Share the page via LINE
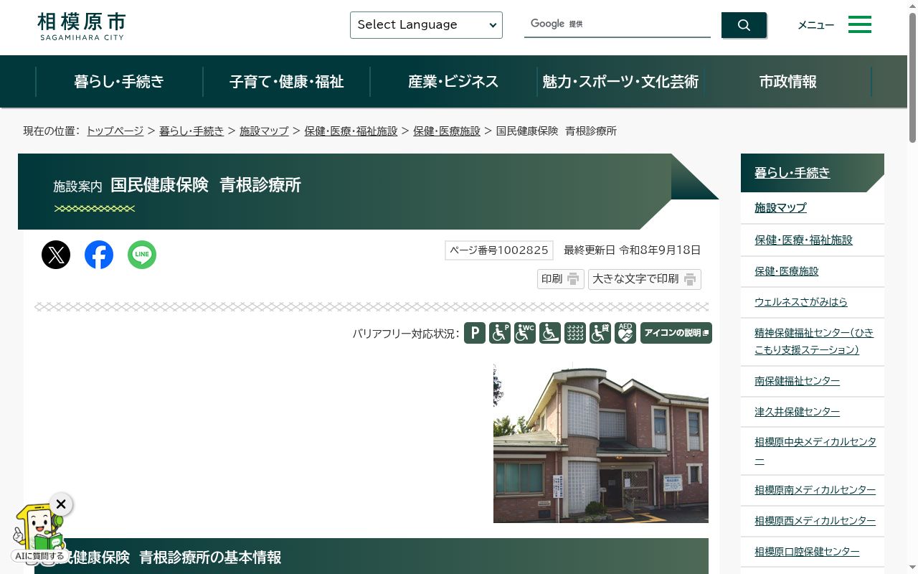918x574 pixels. pos(142,255)
